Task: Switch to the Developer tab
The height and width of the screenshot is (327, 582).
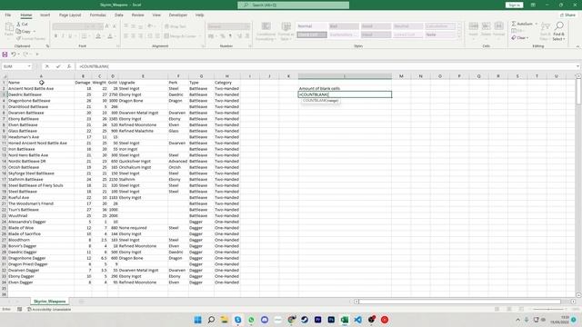Action: point(178,15)
